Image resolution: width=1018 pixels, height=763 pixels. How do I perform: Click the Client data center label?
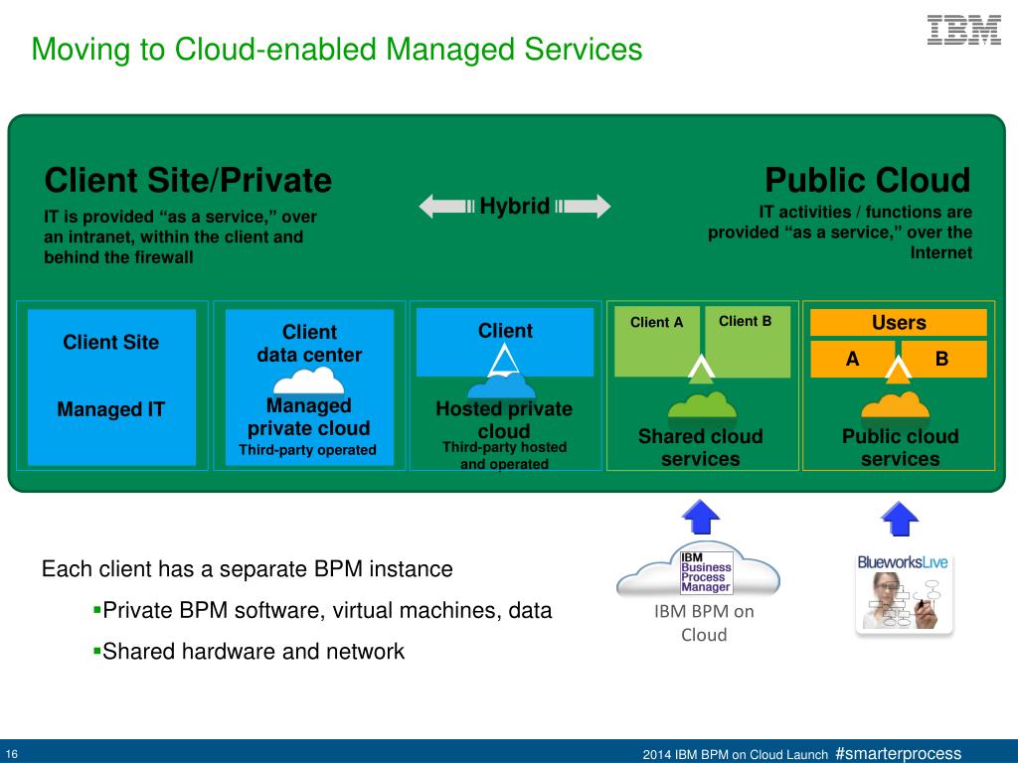point(309,343)
